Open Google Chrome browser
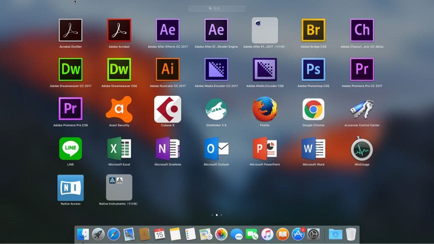434x244 pixels. (x=313, y=109)
